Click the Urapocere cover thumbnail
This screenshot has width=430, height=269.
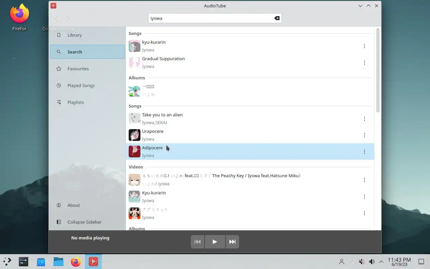[x=134, y=135]
